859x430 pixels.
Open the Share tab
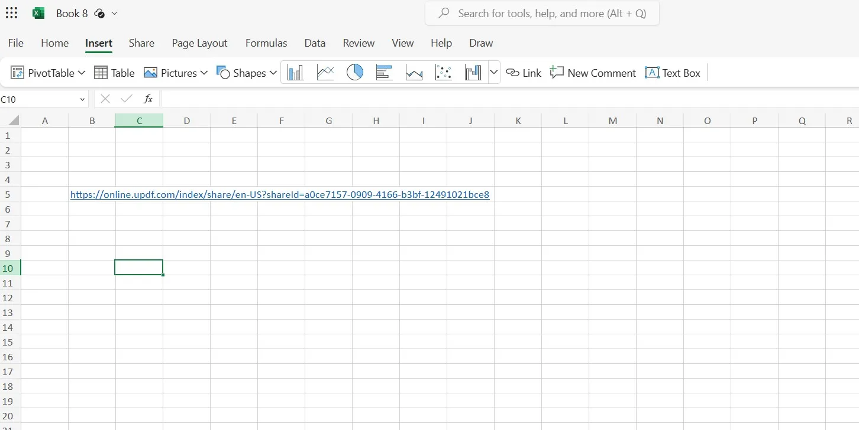click(x=141, y=43)
